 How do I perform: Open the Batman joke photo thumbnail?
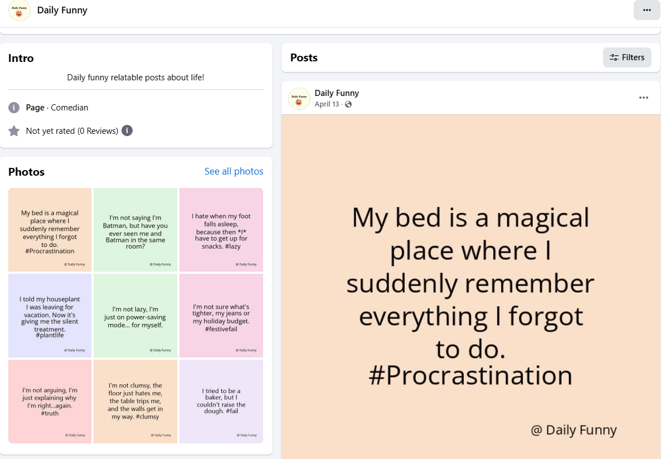point(135,230)
